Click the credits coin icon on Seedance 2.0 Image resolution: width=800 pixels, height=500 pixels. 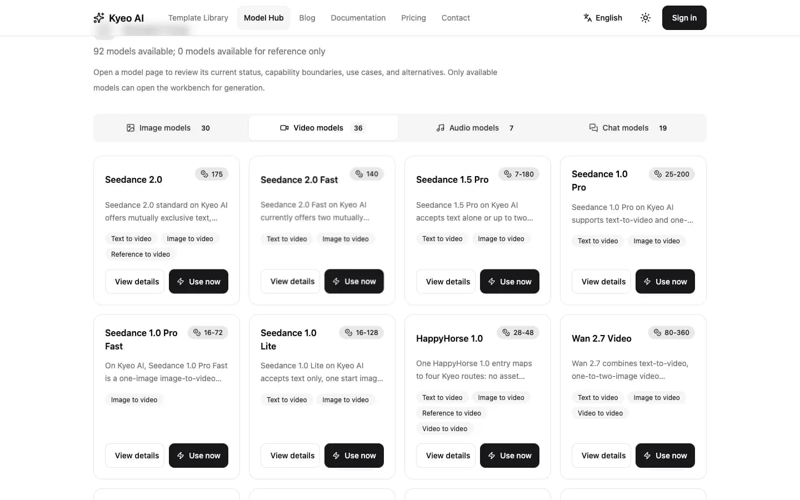[x=204, y=174]
